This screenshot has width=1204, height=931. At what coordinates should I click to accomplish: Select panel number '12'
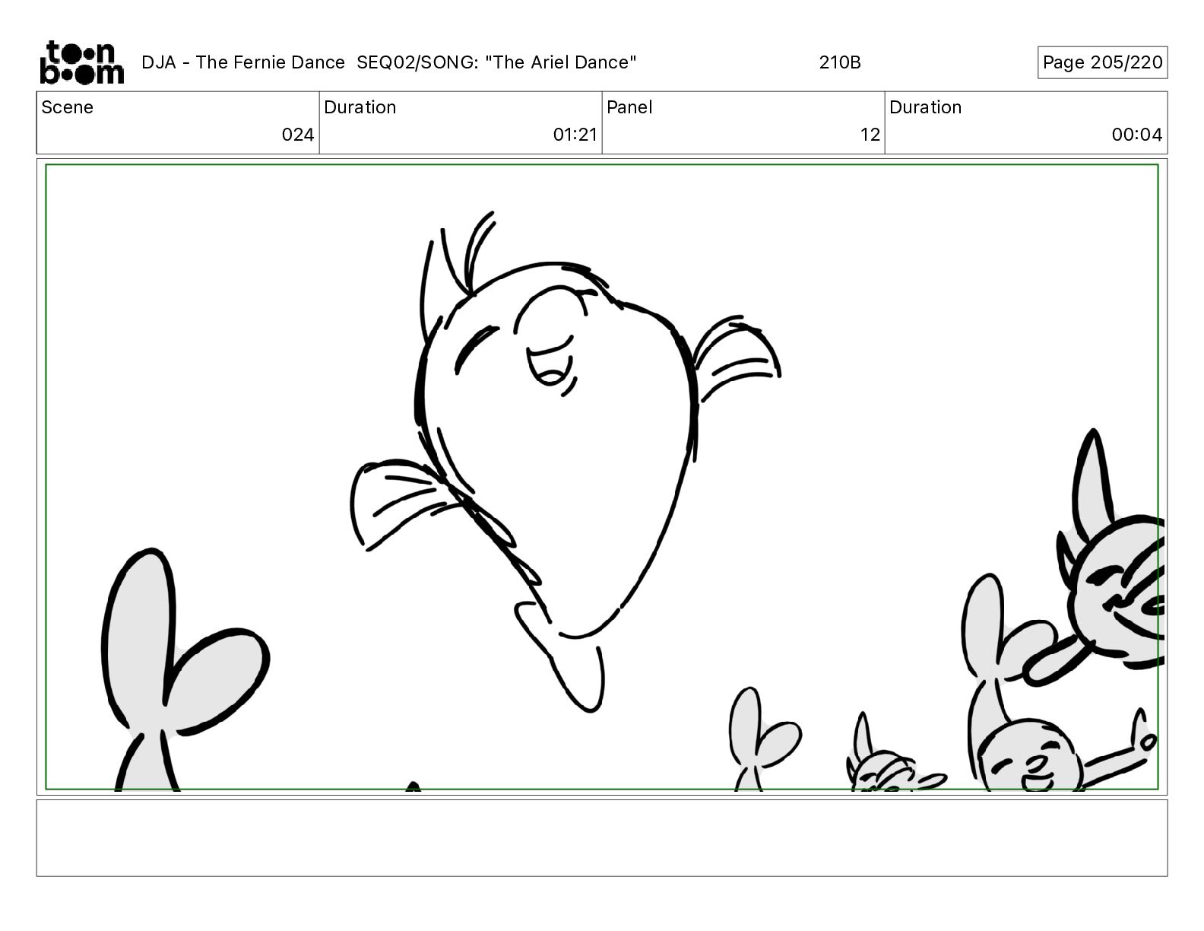click(x=870, y=135)
